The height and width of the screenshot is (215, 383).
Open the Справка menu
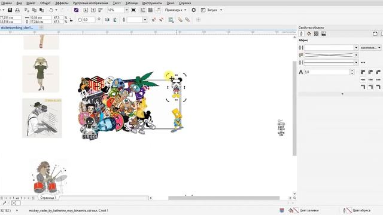(x=185, y=3)
